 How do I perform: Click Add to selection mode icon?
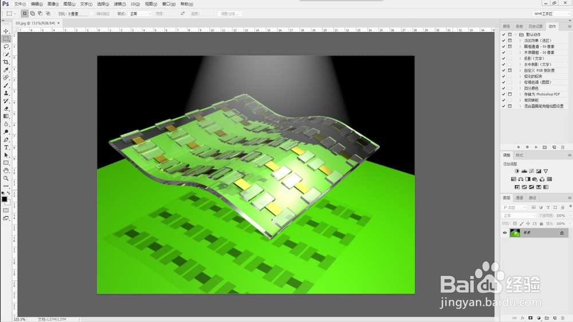click(x=33, y=14)
